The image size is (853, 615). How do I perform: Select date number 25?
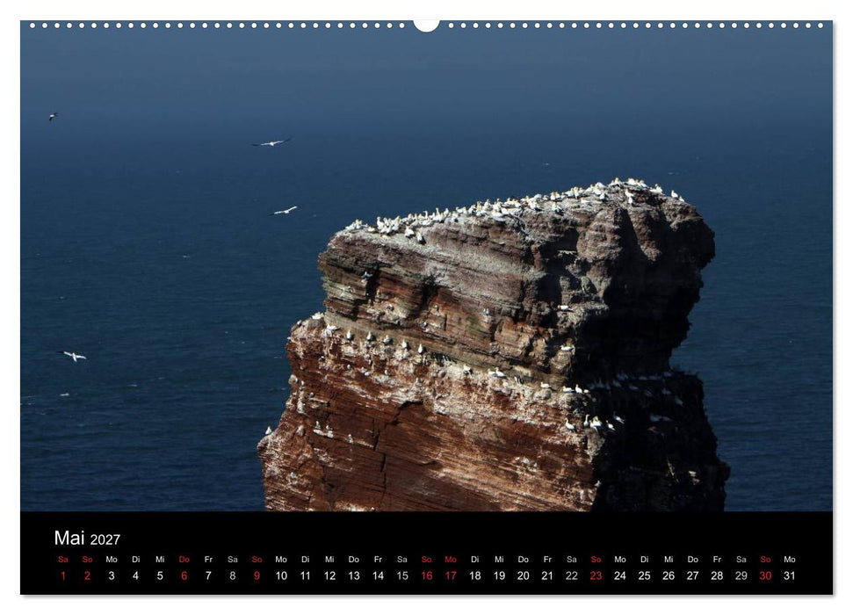pos(645,575)
